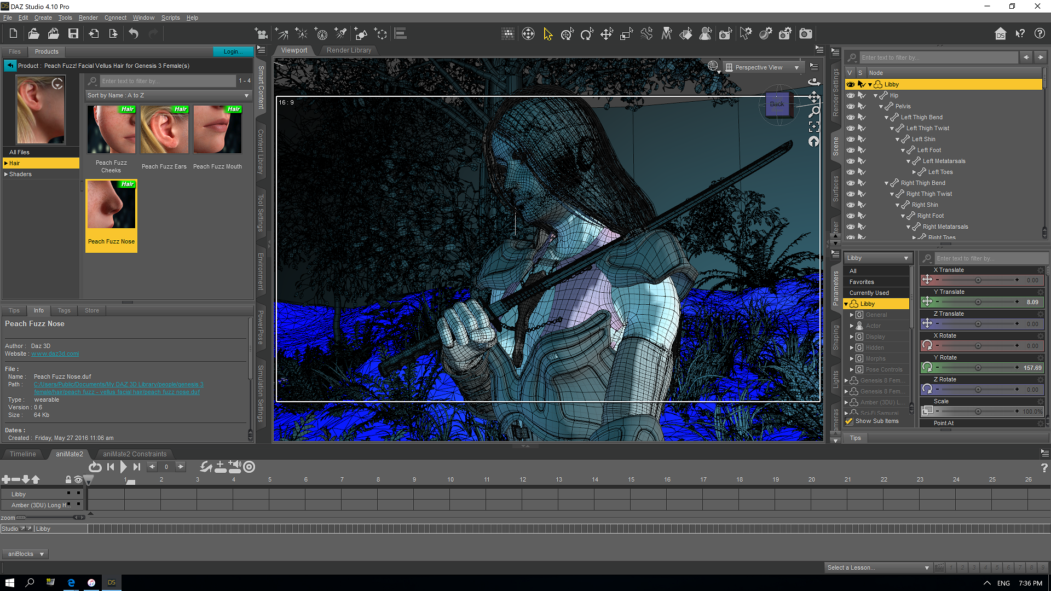
Task: Click the aniMate2 loop playback icon
Action: point(95,467)
